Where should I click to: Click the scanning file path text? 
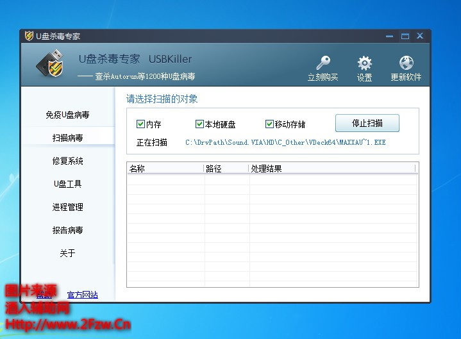point(285,142)
